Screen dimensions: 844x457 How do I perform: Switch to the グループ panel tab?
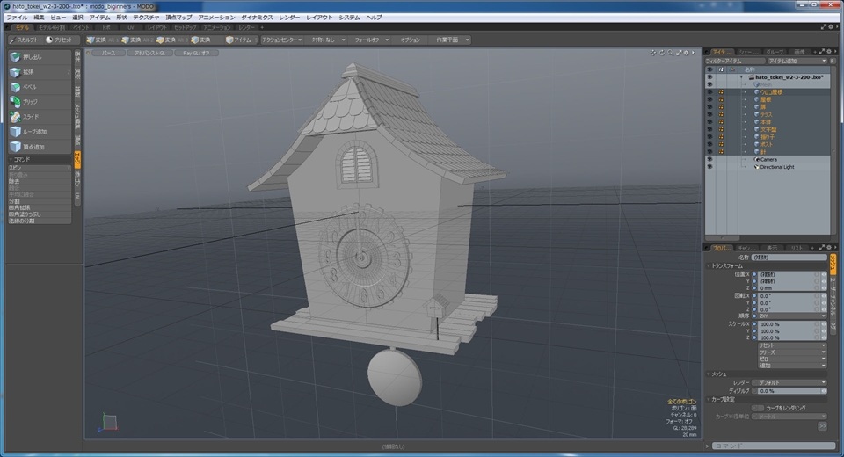point(775,52)
